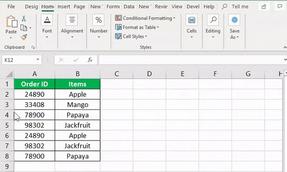
Task: Switch to the Insert tab
Action: click(x=64, y=7)
